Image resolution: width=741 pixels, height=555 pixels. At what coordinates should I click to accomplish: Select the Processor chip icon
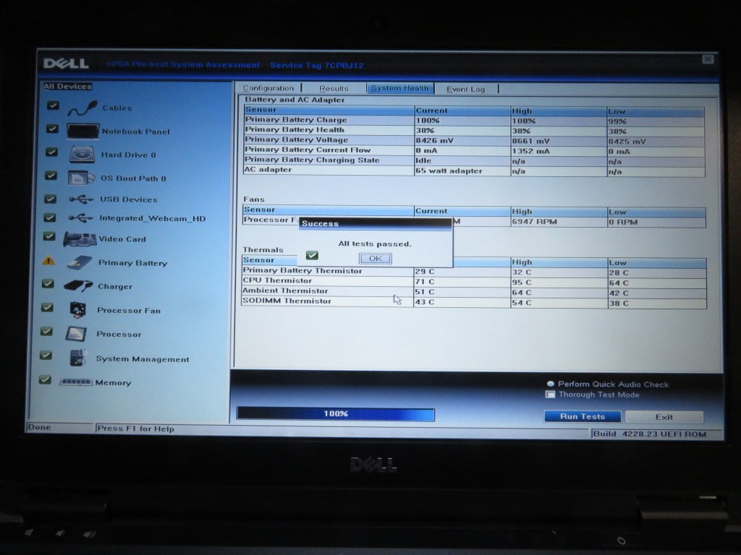pyautogui.click(x=76, y=334)
